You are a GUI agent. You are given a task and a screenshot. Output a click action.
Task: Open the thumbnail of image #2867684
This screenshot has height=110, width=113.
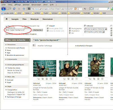click(x=96, y=65)
